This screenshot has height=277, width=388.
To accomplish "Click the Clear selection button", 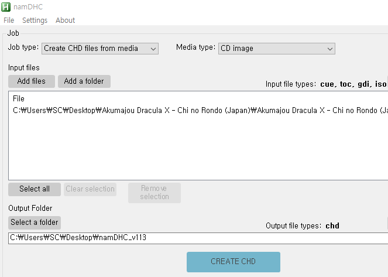I will [90, 189].
